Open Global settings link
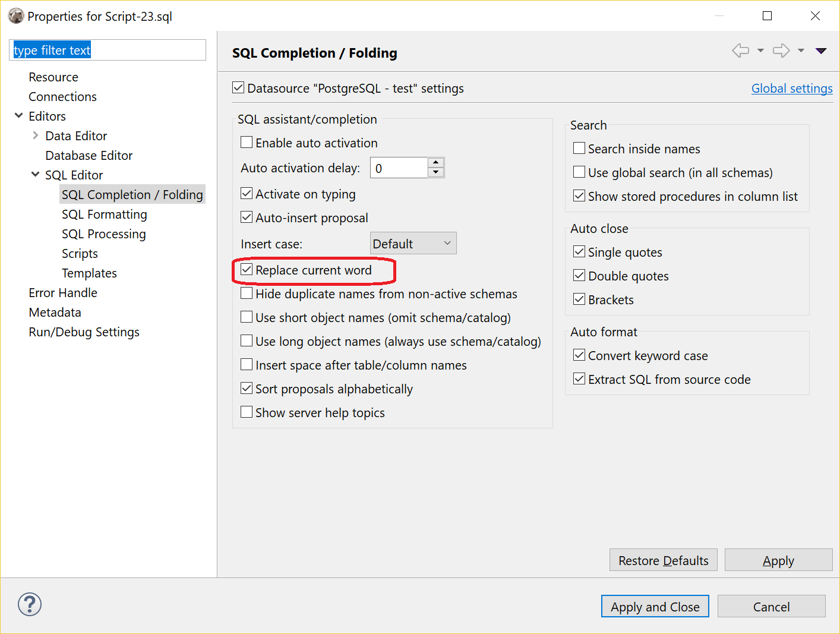Viewport: 840px width, 634px height. (792, 88)
